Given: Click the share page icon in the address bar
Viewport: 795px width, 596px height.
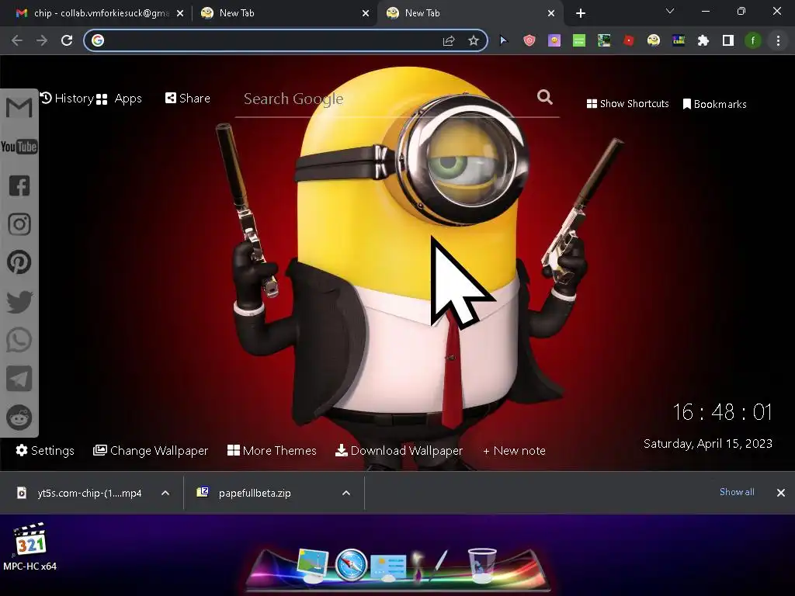Looking at the screenshot, I should pos(449,40).
